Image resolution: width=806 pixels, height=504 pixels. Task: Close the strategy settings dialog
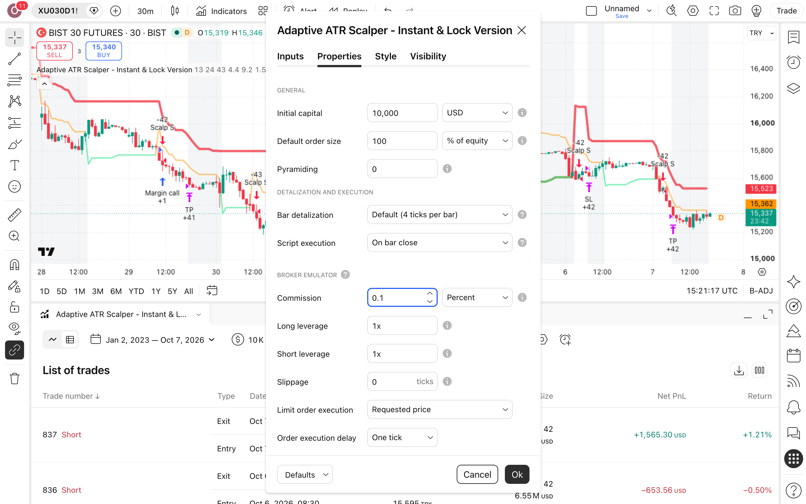pyautogui.click(x=522, y=30)
